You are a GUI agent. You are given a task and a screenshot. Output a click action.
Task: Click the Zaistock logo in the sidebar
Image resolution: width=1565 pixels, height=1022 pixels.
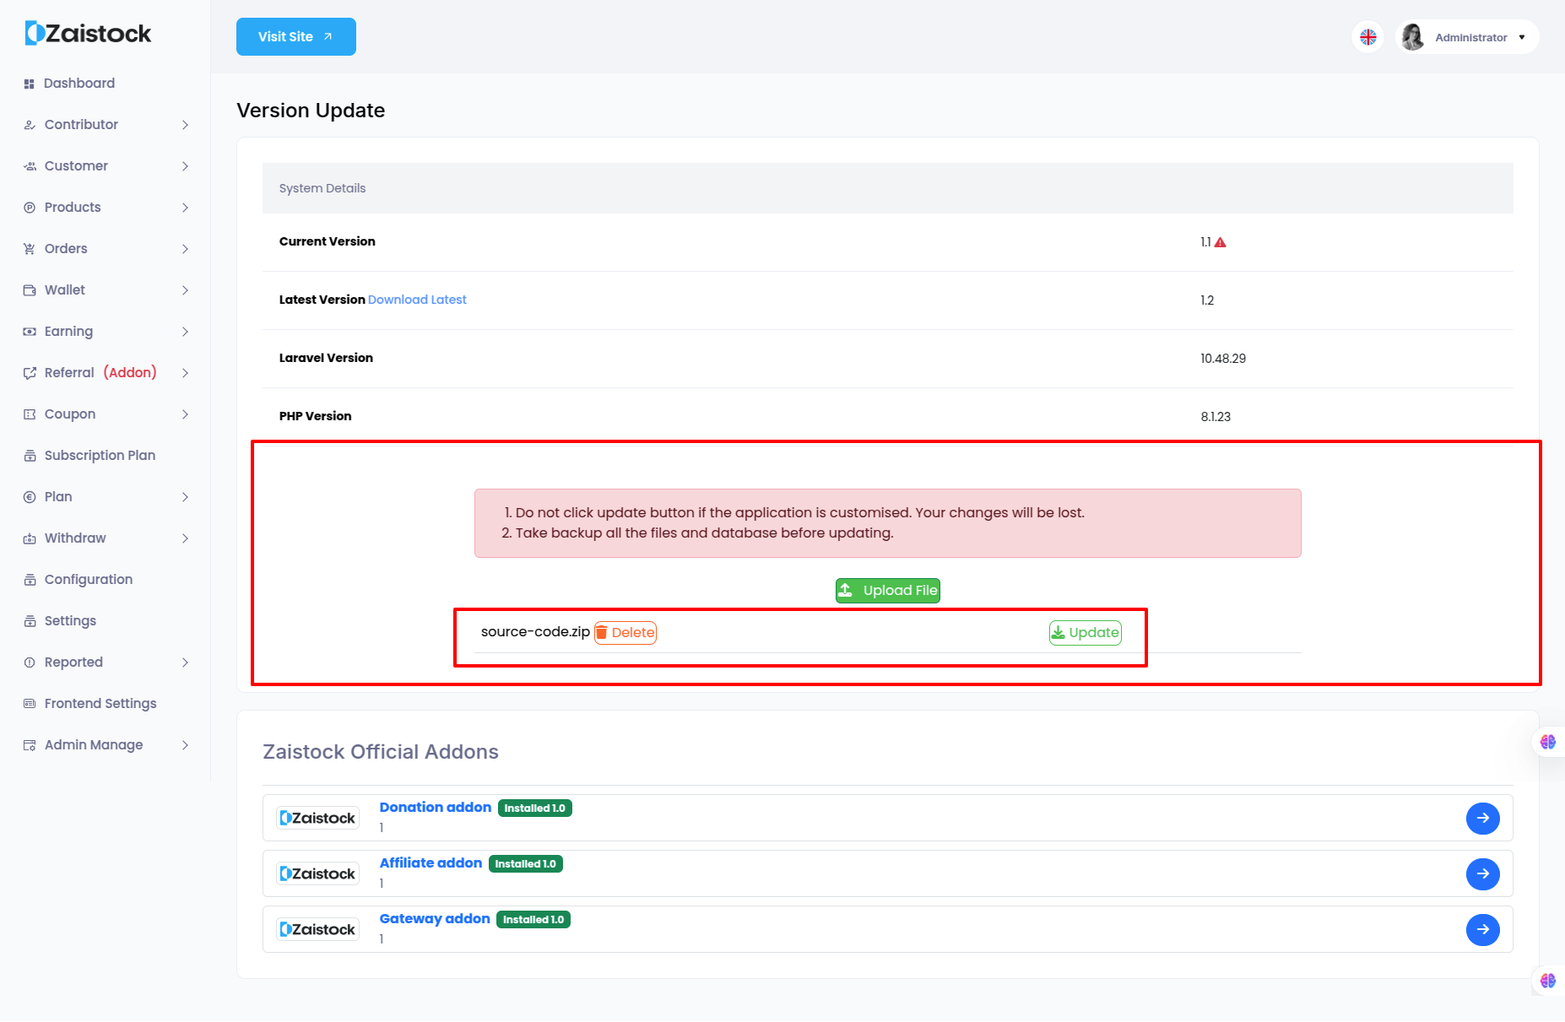point(88,33)
